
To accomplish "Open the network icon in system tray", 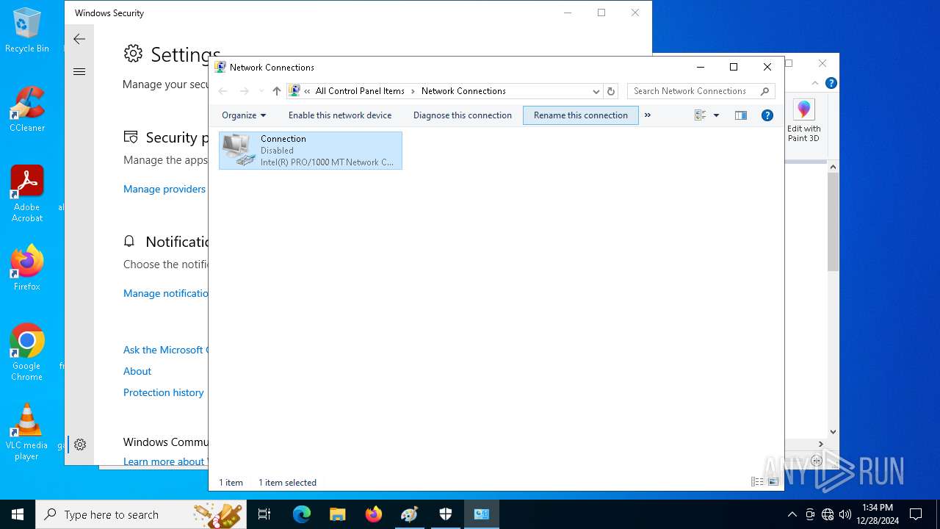I will click(x=828, y=514).
